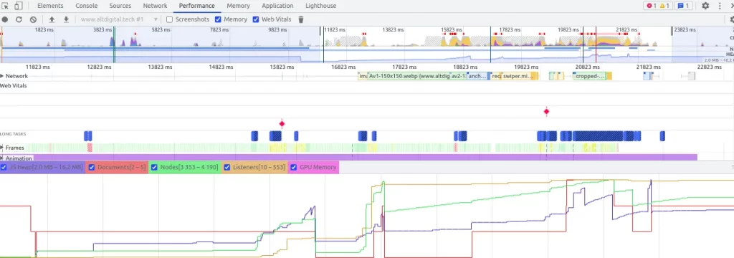Click the red Web Vitals diamond near 15823 ms
This screenshot has height=258, width=734.
(x=282, y=123)
